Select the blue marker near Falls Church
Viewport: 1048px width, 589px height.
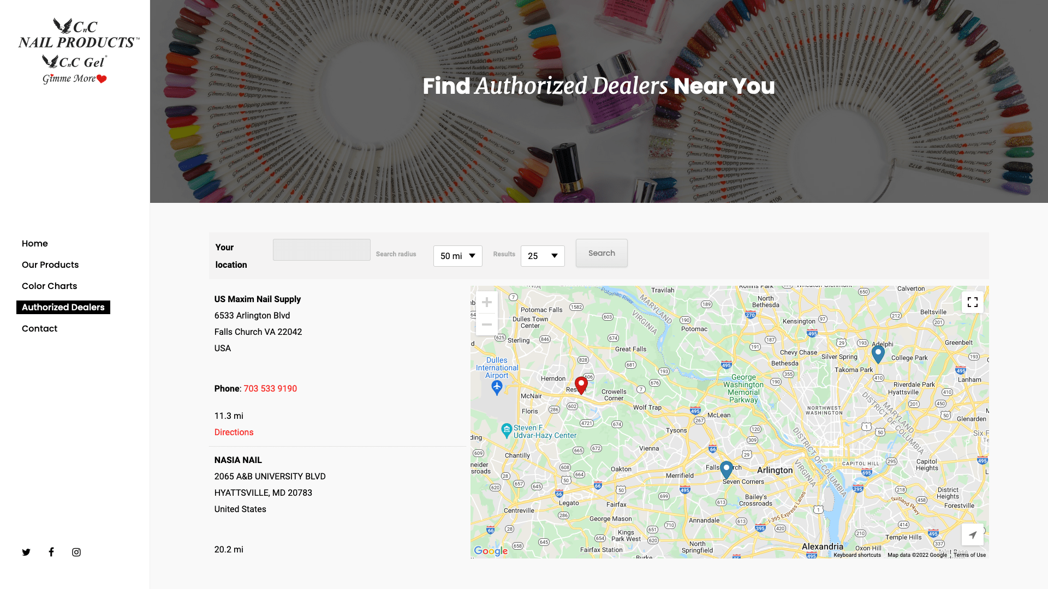(726, 470)
